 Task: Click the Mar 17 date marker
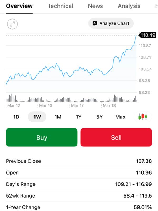click(x=77, y=105)
